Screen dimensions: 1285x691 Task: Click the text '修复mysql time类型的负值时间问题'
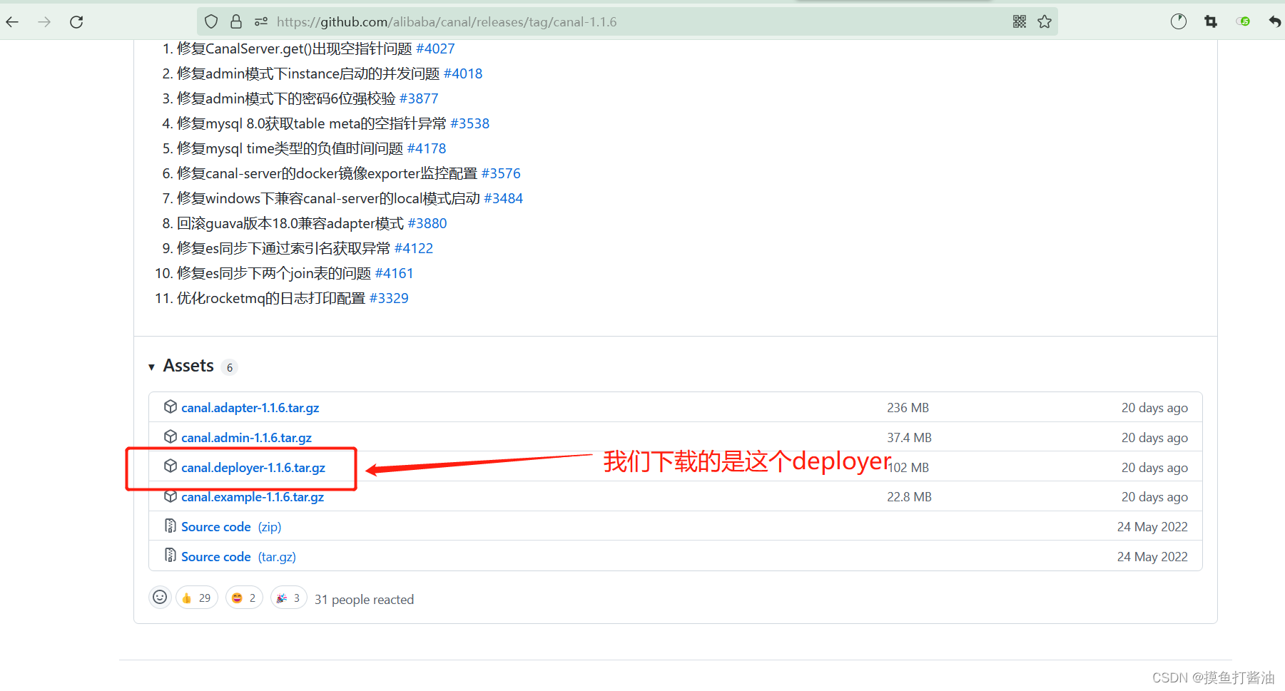tap(290, 148)
